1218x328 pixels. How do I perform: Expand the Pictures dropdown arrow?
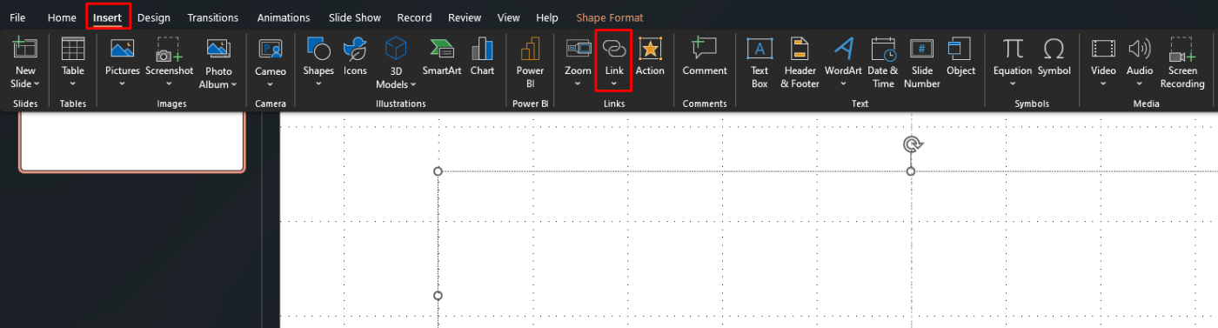click(122, 84)
